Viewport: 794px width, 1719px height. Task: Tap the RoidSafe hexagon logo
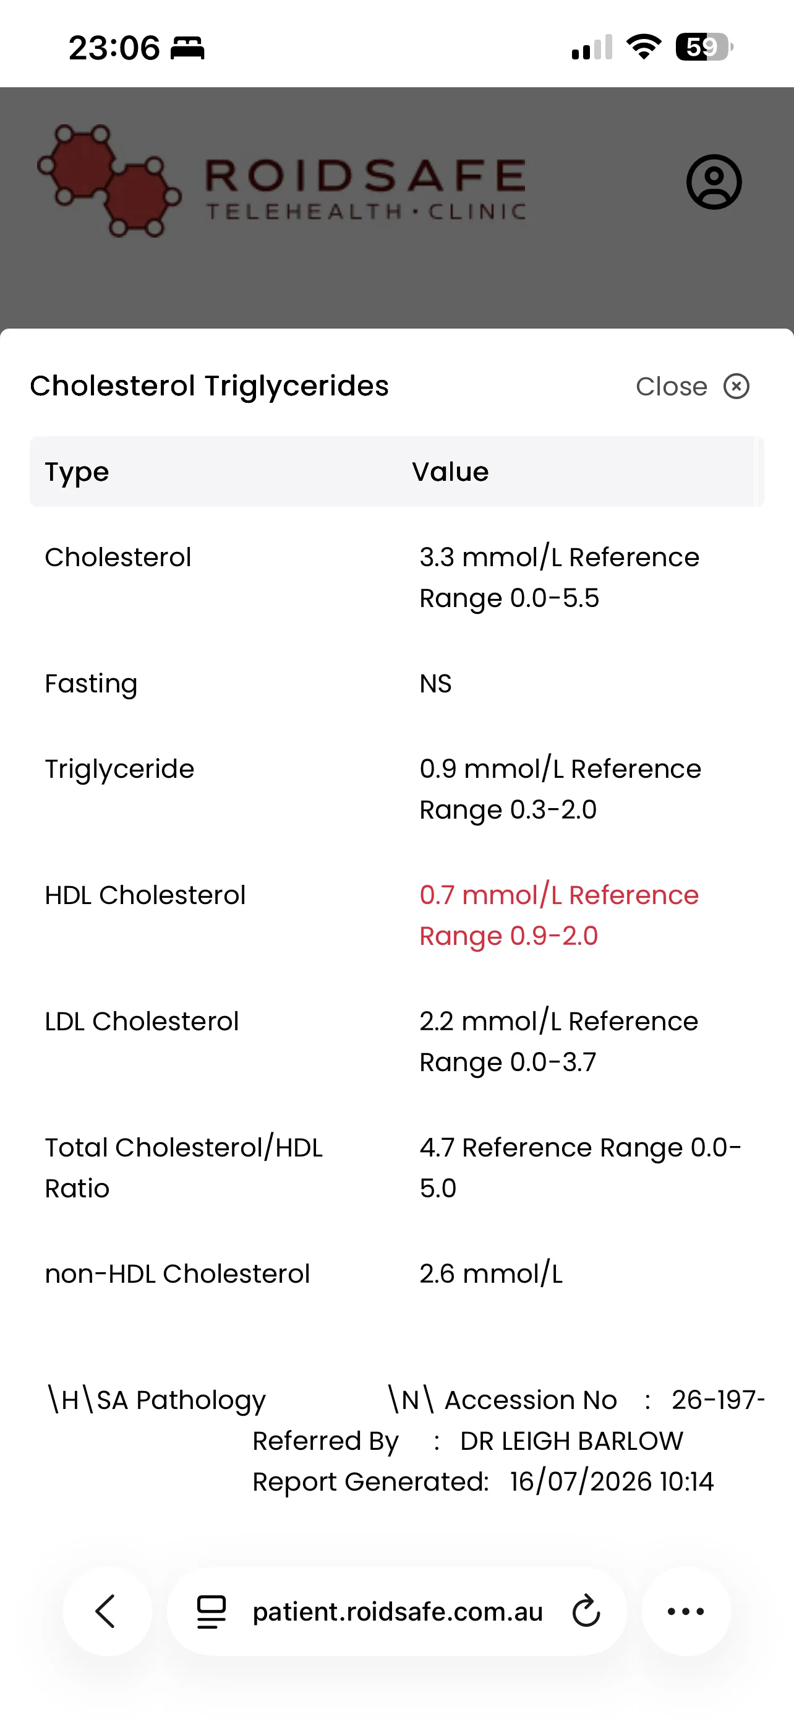pos(109,180)
